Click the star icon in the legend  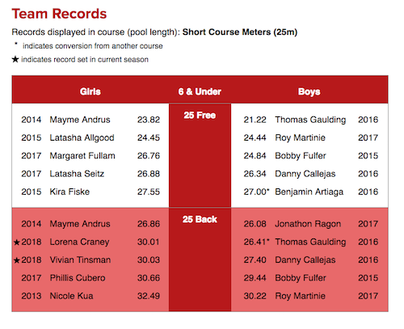point(15,59)
